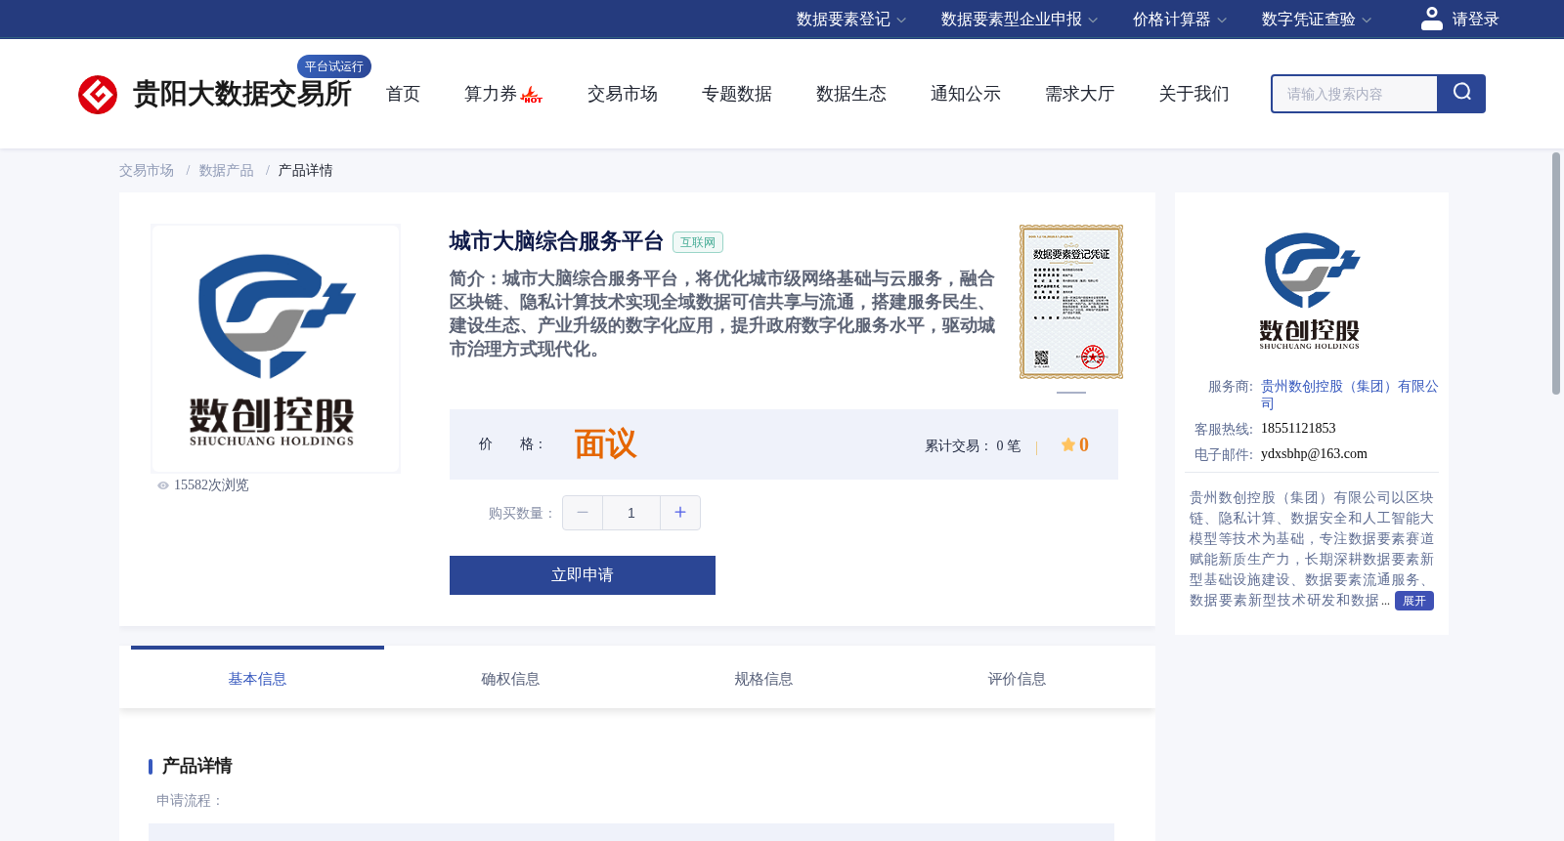Click the large 数创控股 product image
The image size is (1564, 841).
pyautogui.click(x=276, y=349)
